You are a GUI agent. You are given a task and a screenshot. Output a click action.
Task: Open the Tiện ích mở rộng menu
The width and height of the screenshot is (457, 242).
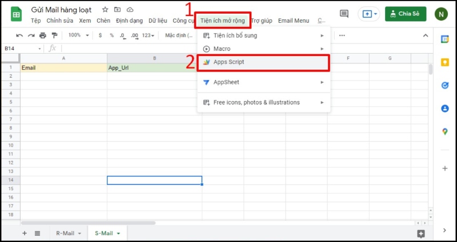tap(223, 21)
